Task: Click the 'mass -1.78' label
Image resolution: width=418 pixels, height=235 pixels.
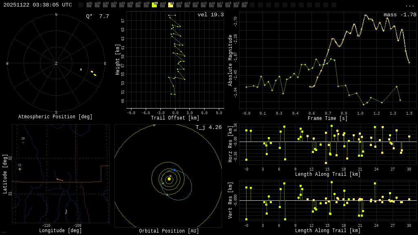Action: coord(400,15)
